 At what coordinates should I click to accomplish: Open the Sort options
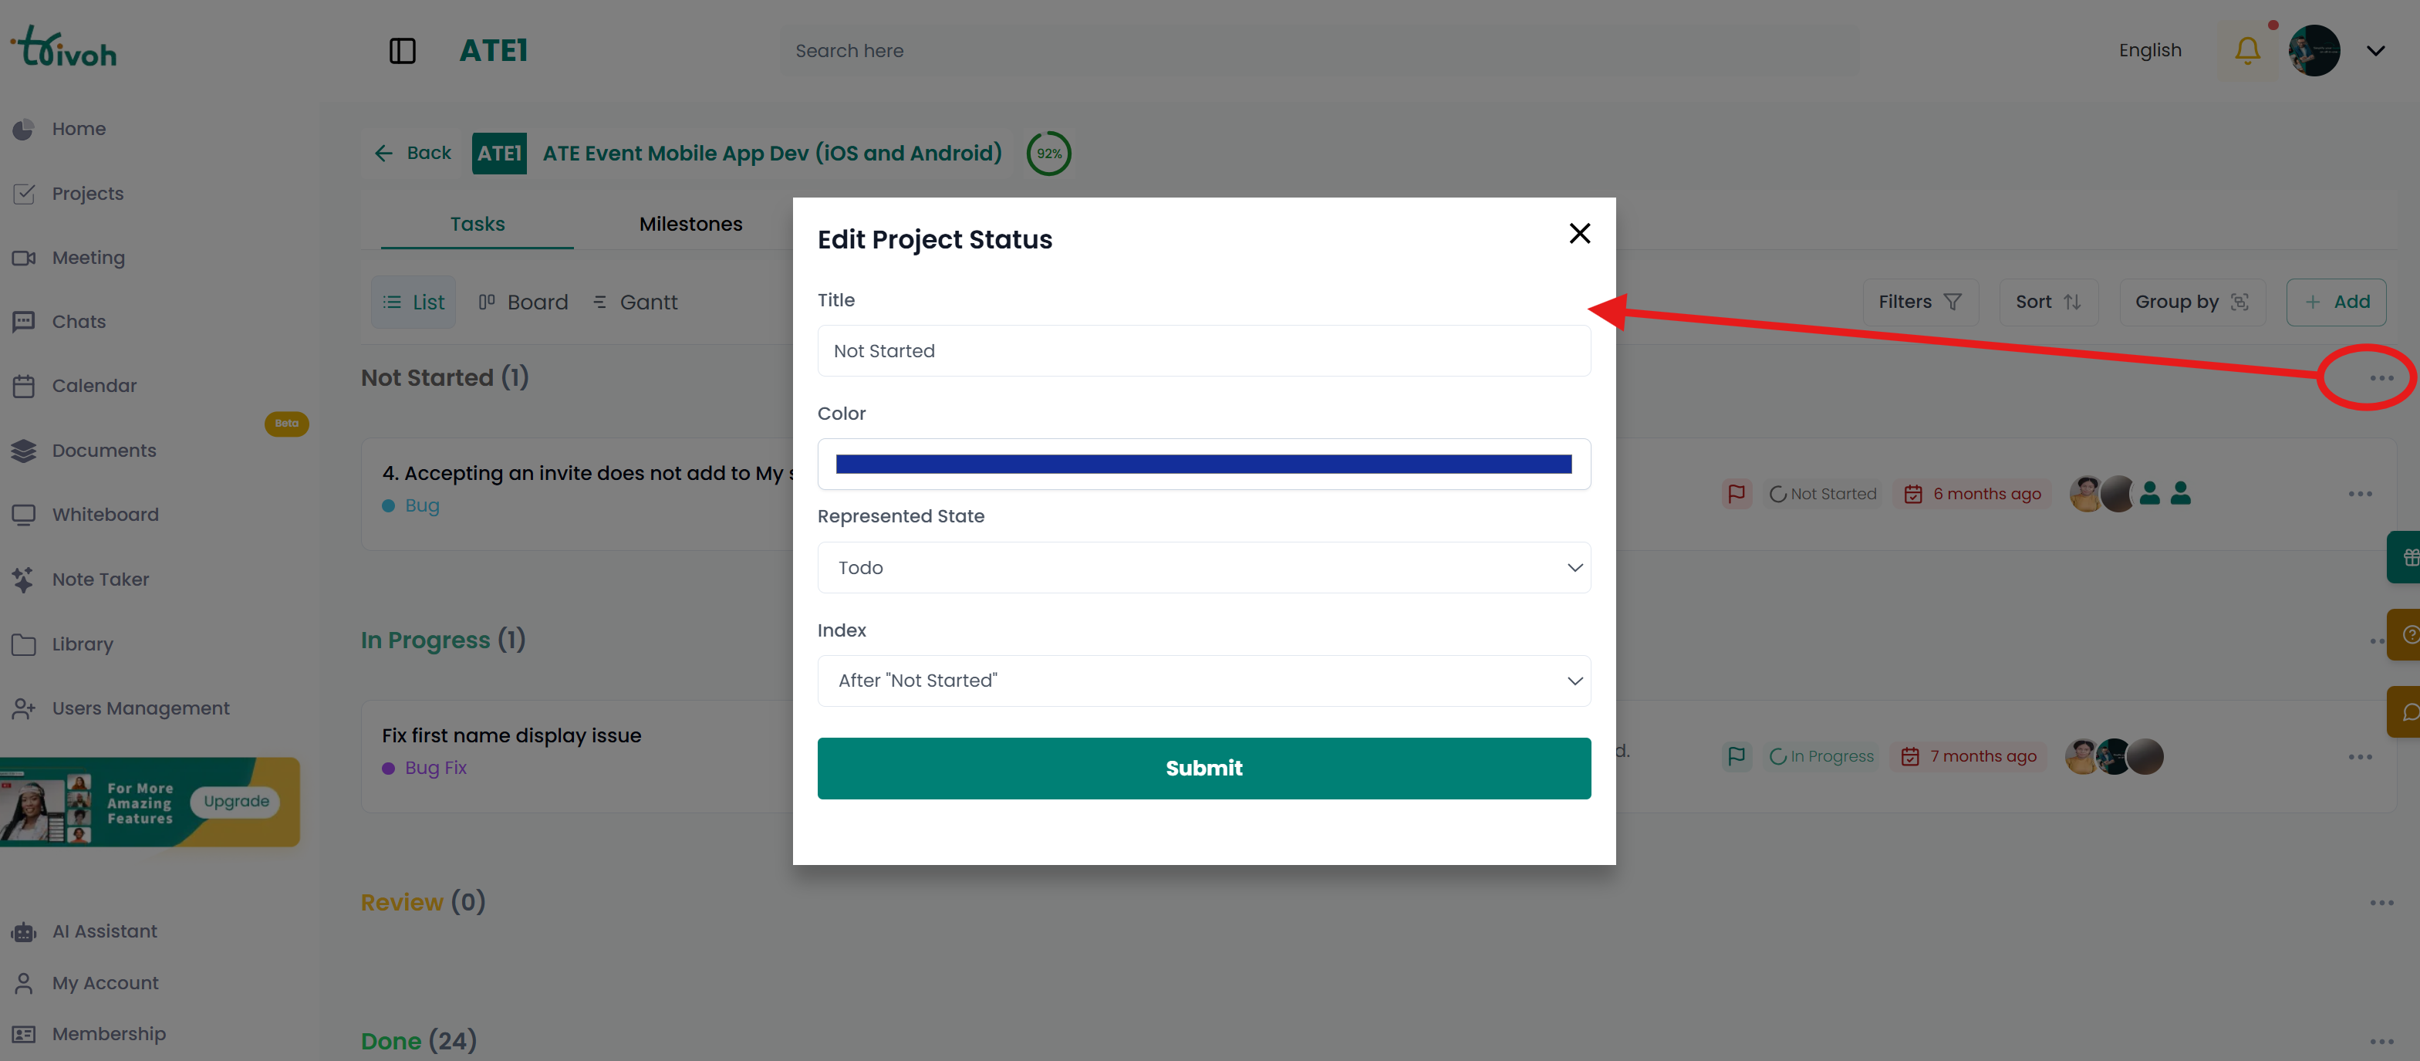click(x=2048, y=302)
